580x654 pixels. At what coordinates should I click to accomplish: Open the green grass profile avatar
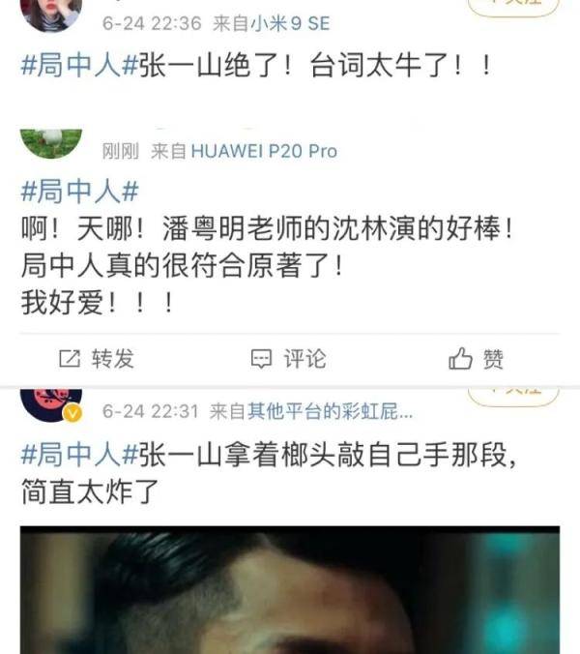pyautogui.click(x=51, y=143)
